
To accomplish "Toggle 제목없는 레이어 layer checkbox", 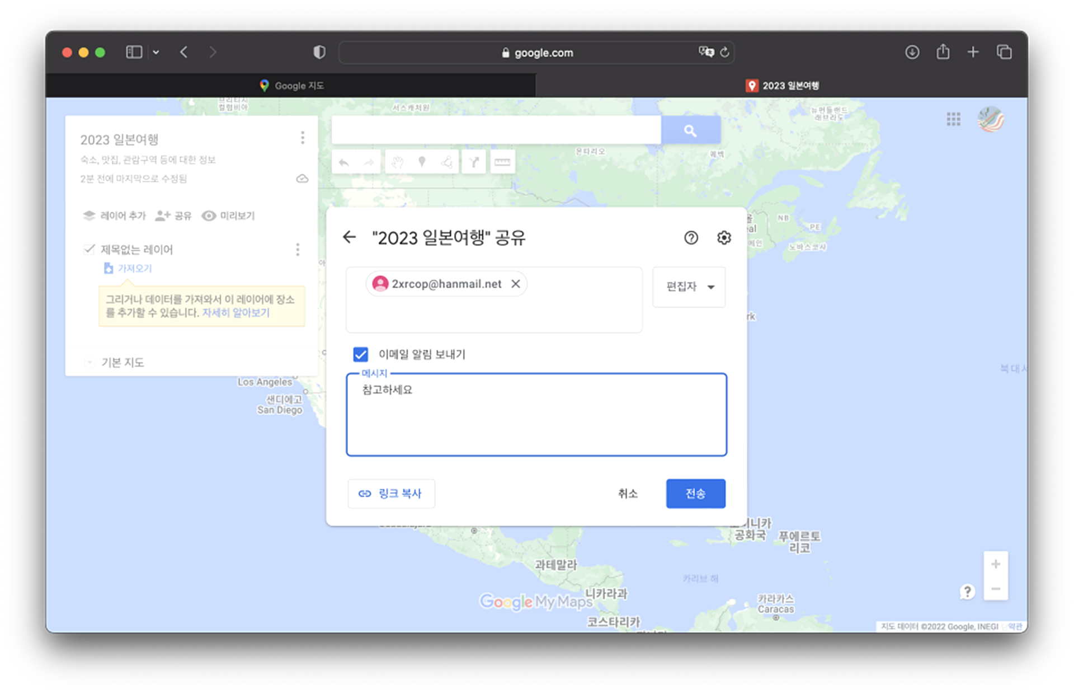I will tap(89, 249).
